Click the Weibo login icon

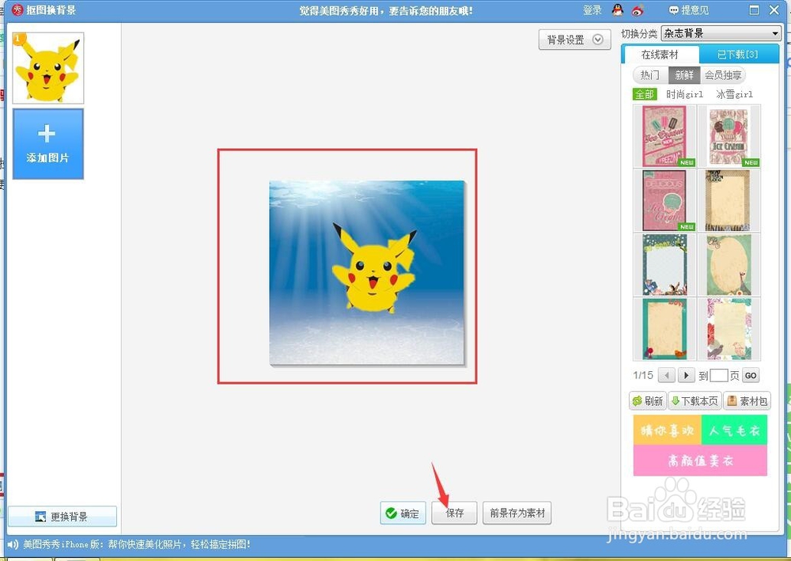638,9
